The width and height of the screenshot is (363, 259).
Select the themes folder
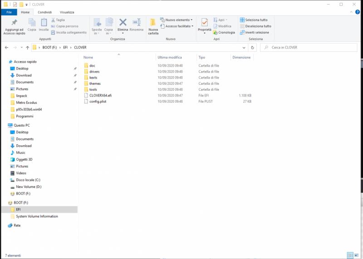pyautogui.click(x=95, y=83)
